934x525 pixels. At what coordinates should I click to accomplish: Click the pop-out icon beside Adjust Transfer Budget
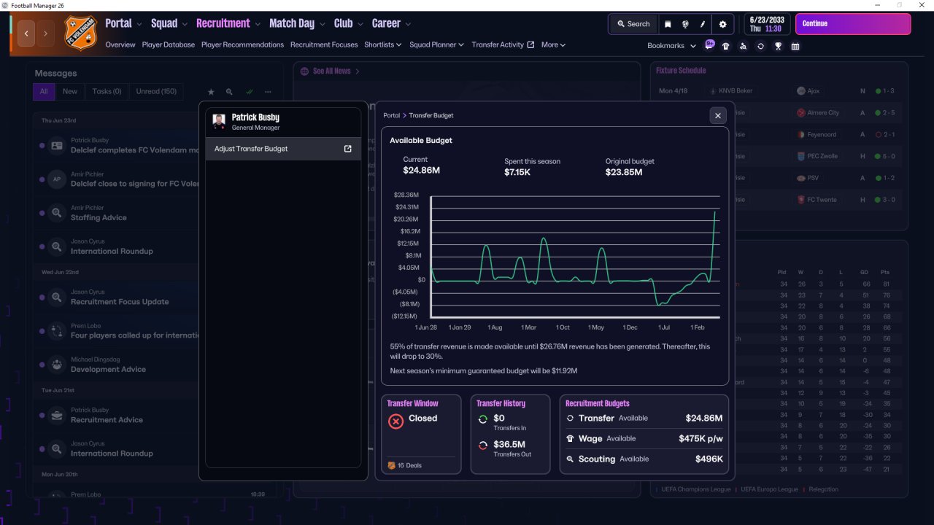point(348,149)
